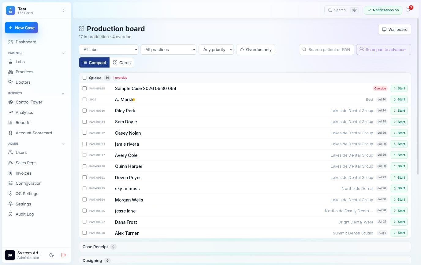The width and height of the screenshot is (421, 265).
Task: Click the Reports bar chart icon
Action: point(10,122)
